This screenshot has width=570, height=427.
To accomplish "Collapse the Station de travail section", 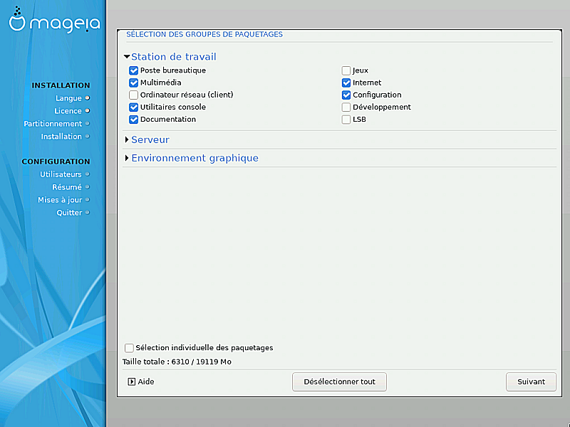I will point(127,57).
